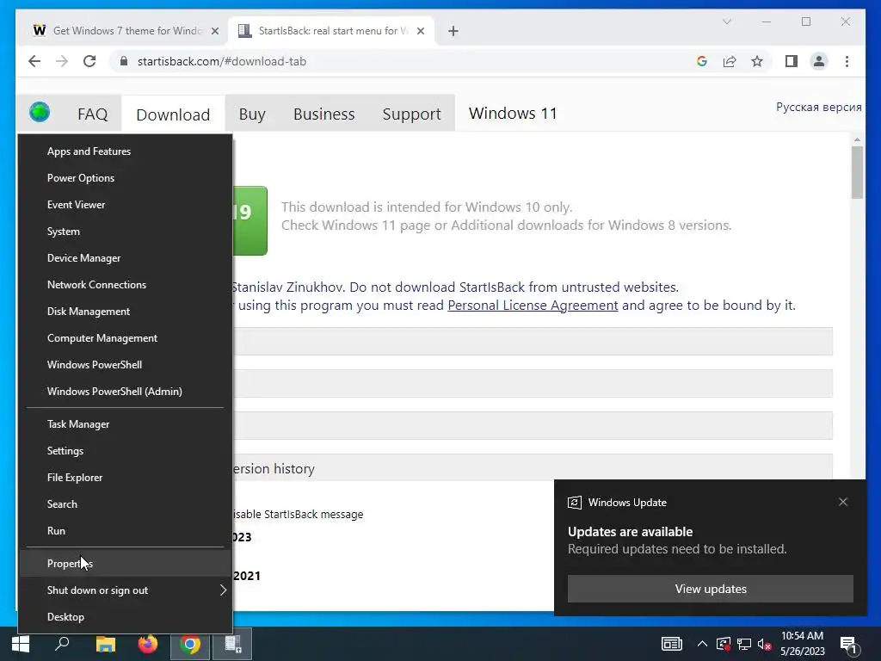The image size is (881, 661).
Task: Switch to Русская версия
Action: pyautogui.click(x=819, y=107)
